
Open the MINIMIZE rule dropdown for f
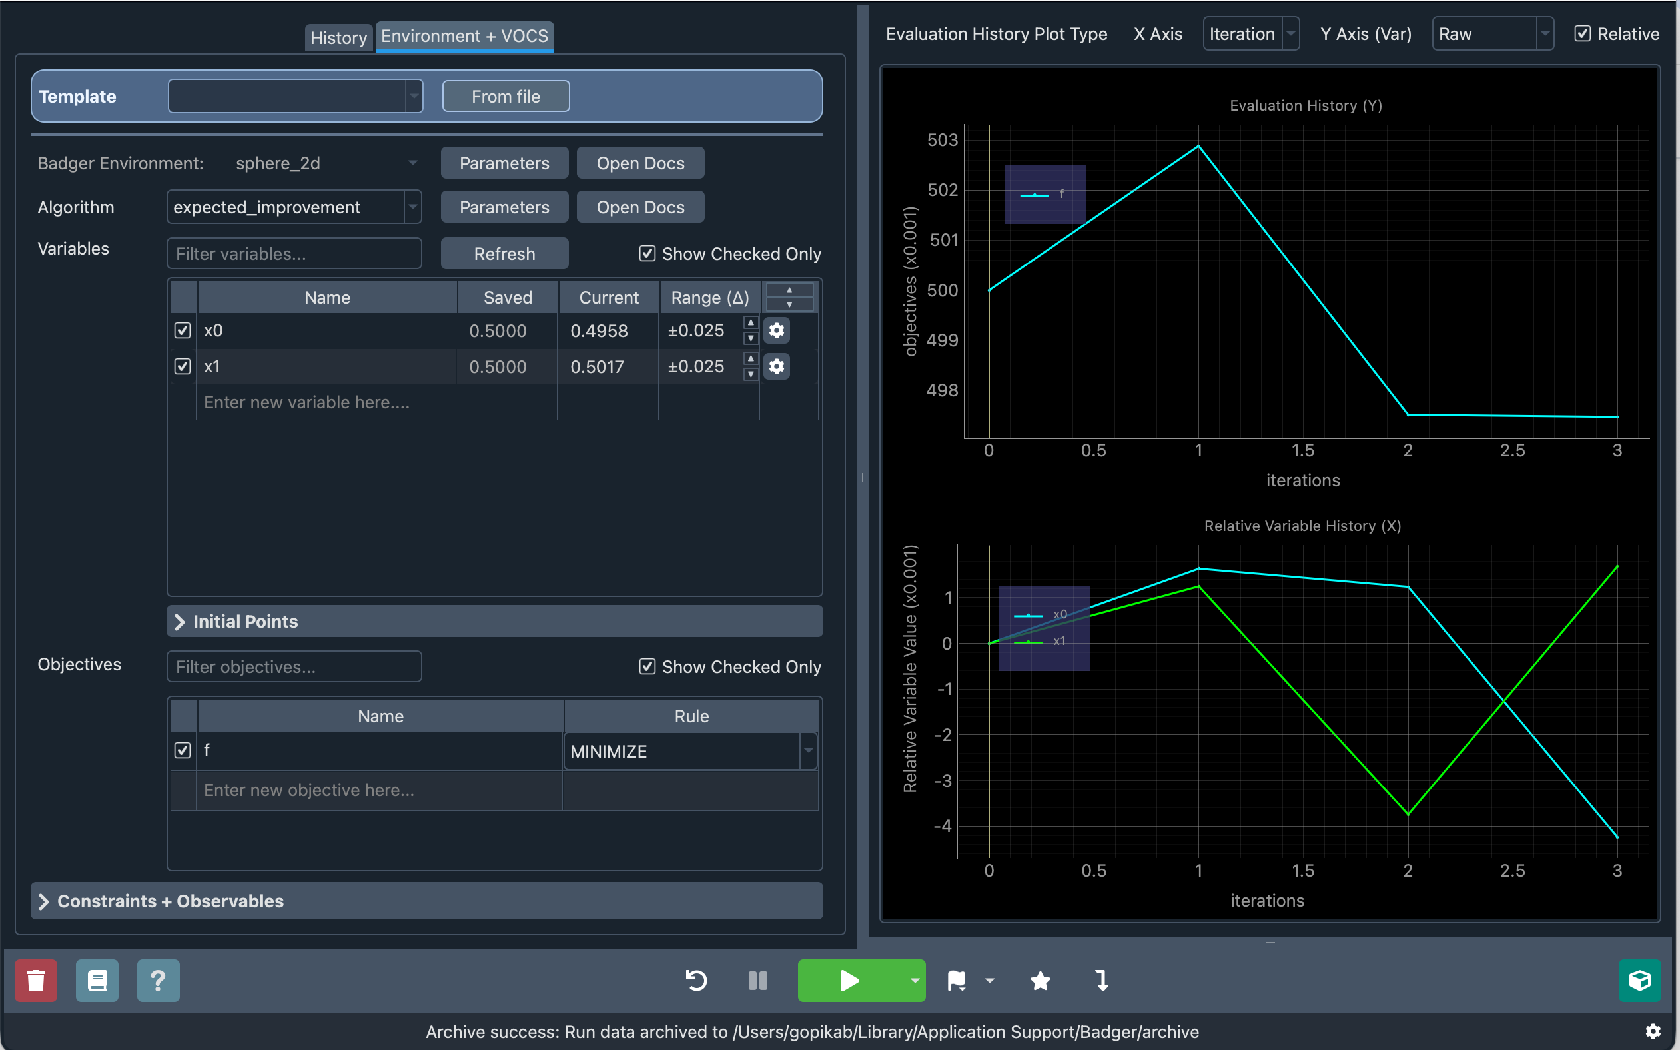(690, 751)
